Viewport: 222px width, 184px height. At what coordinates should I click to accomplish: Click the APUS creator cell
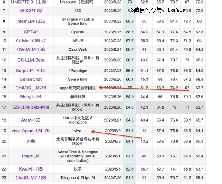[x=78, y=41]
